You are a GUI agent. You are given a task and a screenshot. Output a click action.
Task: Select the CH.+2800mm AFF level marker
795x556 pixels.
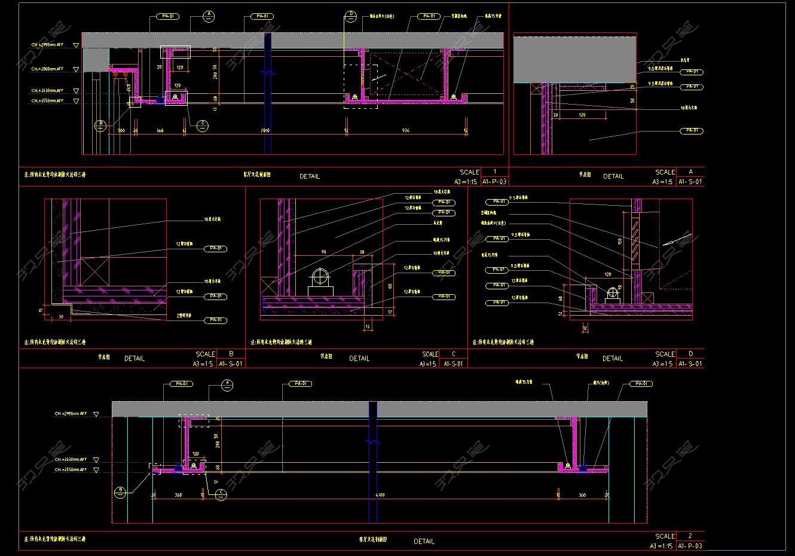(76, 70)
